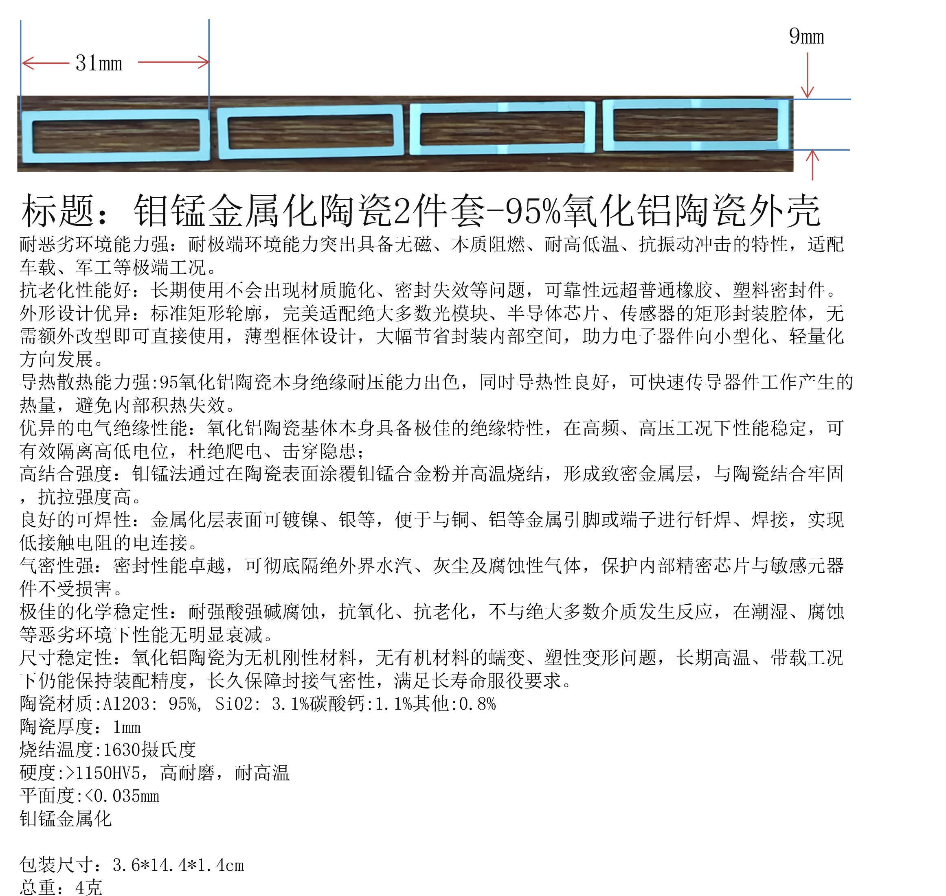Screen dimensions: 946x896
Task: Click the left-pointing red arrow beside 31mm
Action: [45, 63]
